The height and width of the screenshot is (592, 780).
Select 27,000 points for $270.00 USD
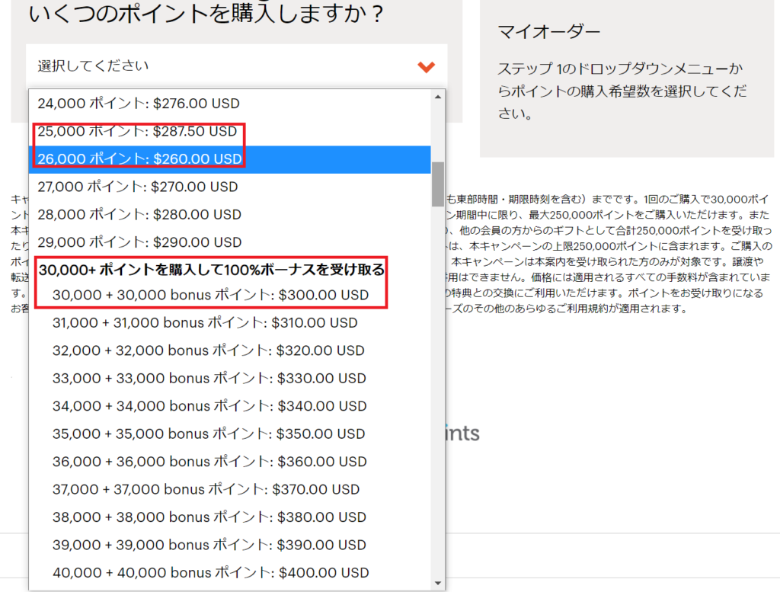[x=138, y=187]
